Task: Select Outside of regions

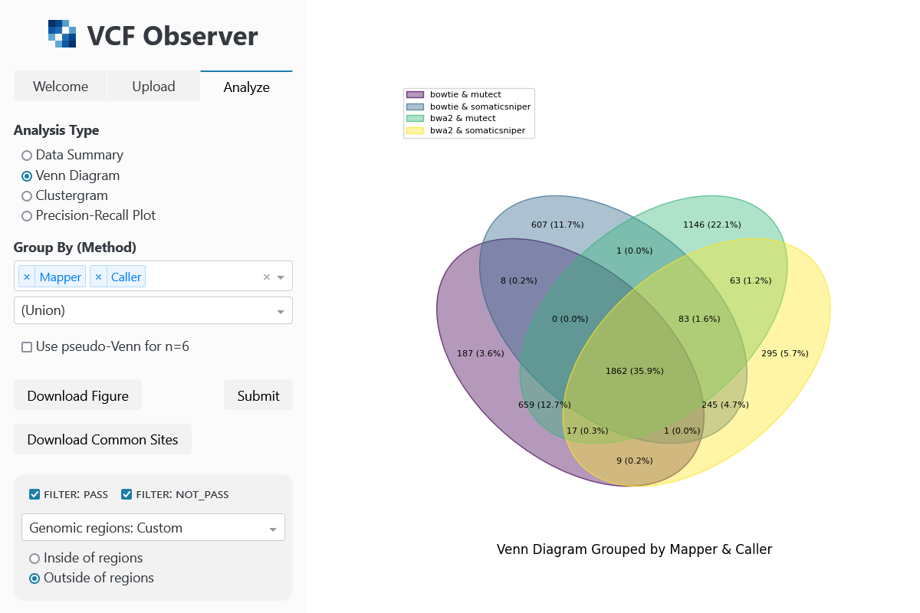Action: 34,579
